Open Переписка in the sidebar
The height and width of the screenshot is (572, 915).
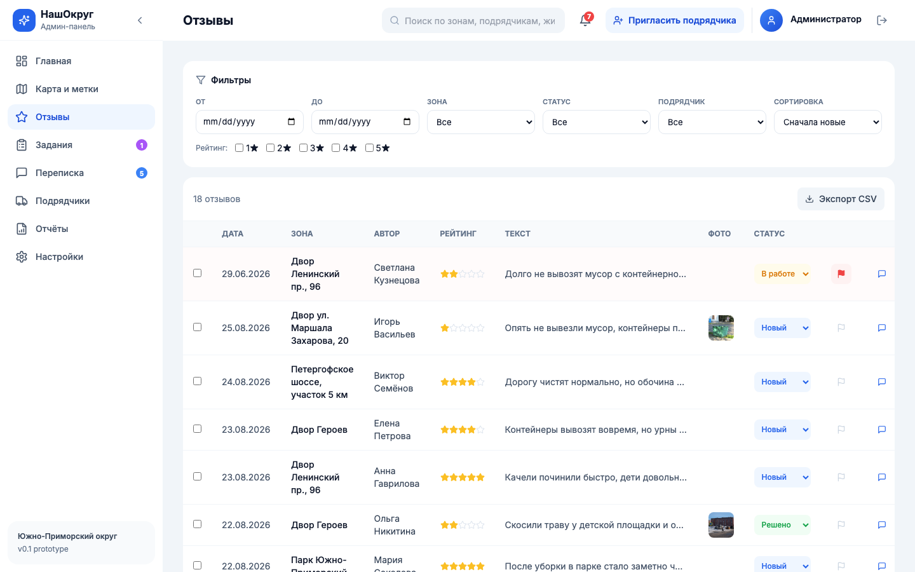(81, 173)
